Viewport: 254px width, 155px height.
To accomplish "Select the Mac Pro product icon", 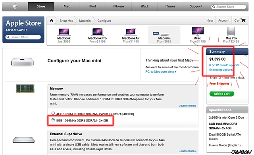I will coord(231,32).
